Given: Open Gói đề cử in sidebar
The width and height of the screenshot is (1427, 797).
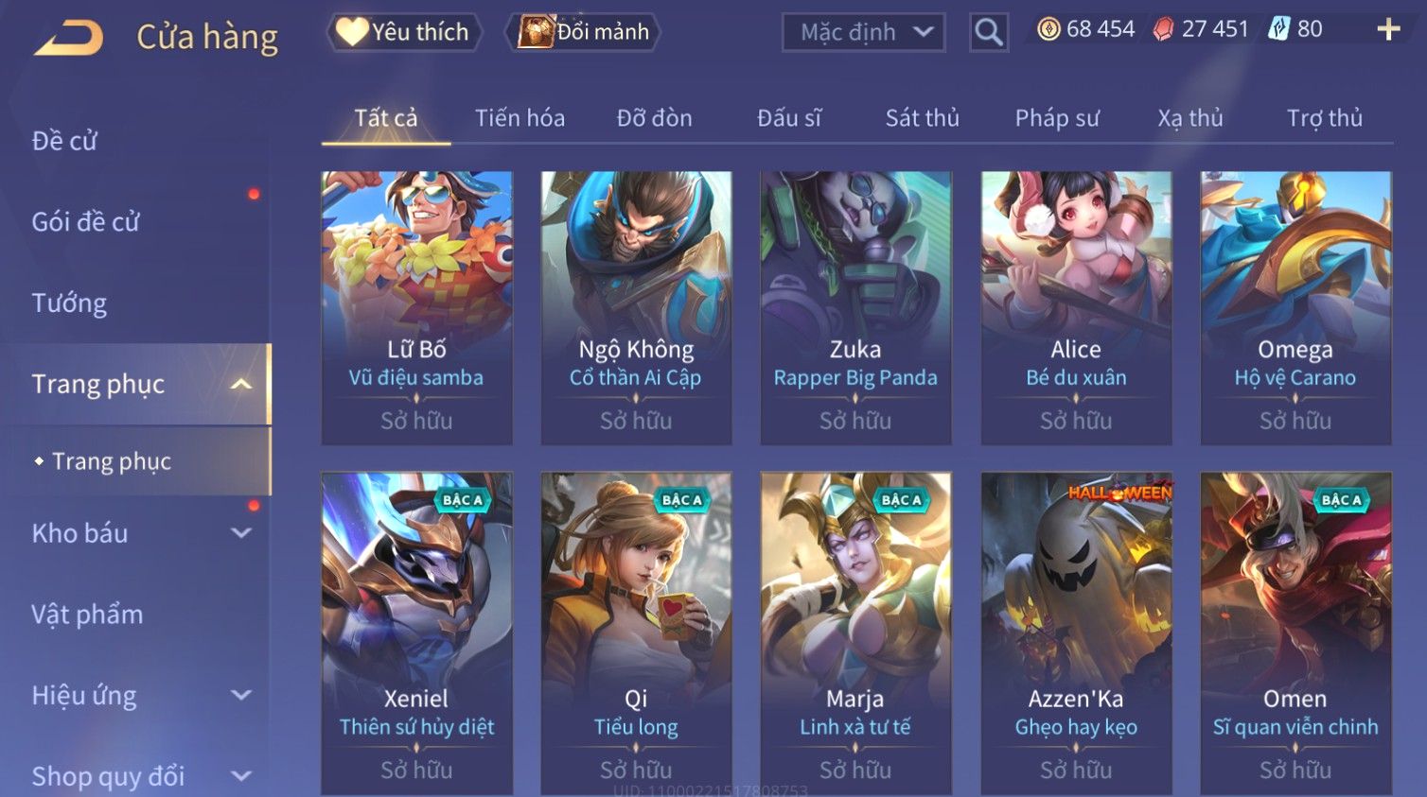Looking at the screenshot, I should coord(85,222).
